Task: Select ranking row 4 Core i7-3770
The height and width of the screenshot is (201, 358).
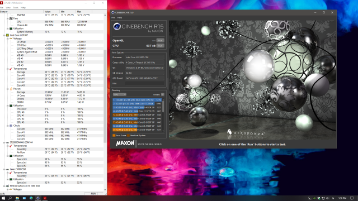Action: 137,111
